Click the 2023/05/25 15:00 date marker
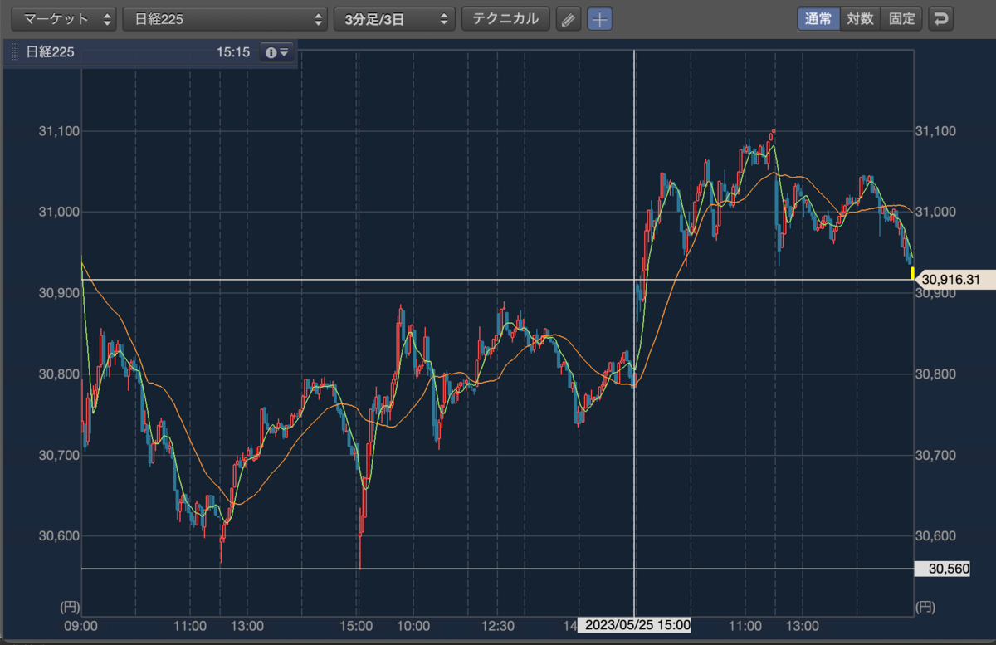Image resolution: width=996 pixels, height=645 pixels. click(x=635, y=625)
